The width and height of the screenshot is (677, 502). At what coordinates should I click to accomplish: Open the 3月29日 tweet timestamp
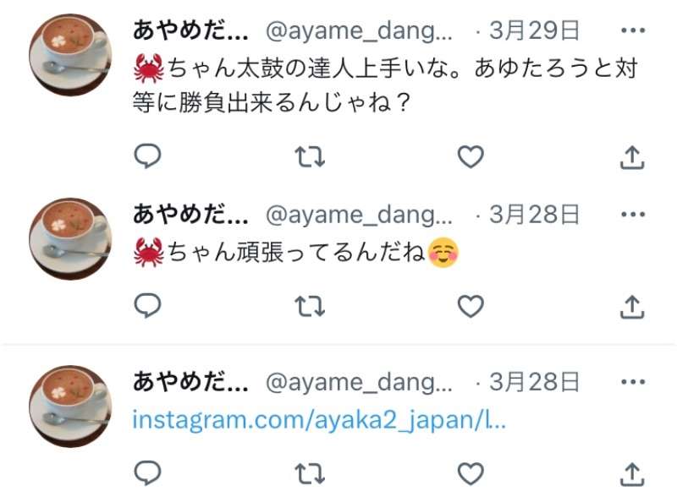click(534, 30)
